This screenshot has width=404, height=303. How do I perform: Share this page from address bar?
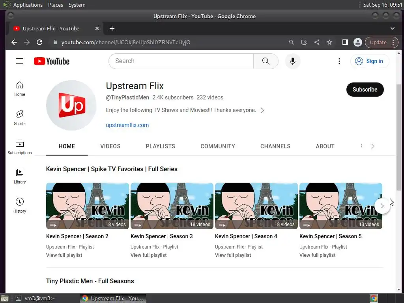317,42
